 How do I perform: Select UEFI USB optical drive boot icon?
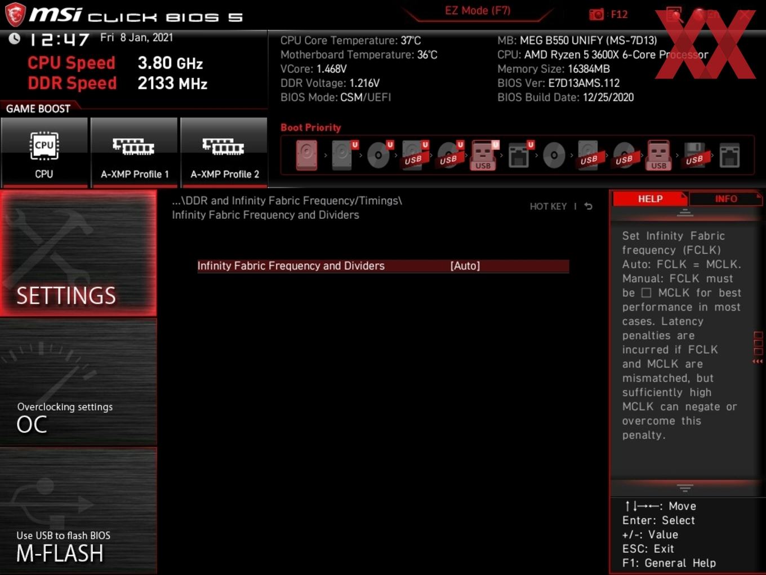(x=449, y=155)
